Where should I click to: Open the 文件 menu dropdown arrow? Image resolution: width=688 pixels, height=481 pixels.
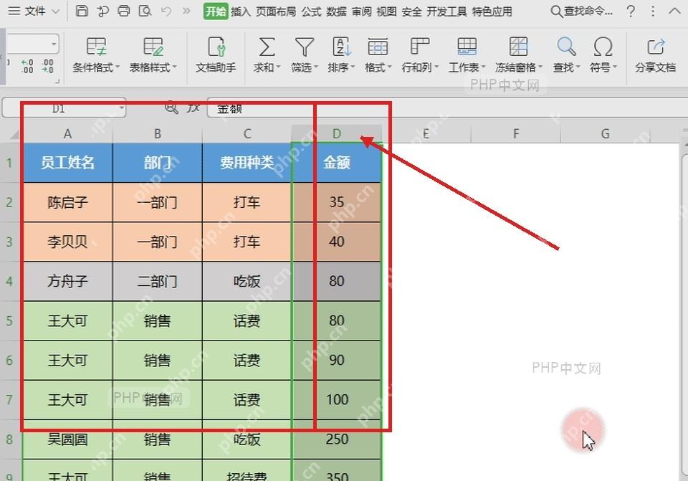pyautogui.click(x=56, y=11)
